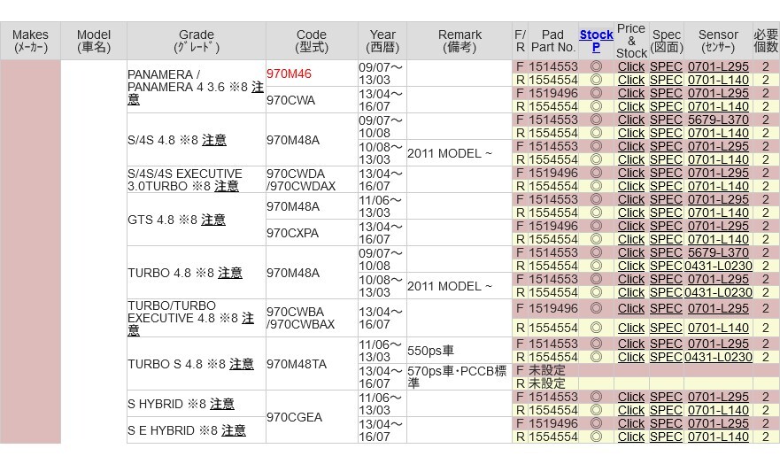The width and height of the screenshot is (780, 464).
Task: Click price link in 970M46 front pad row
Action: [630, 66]
